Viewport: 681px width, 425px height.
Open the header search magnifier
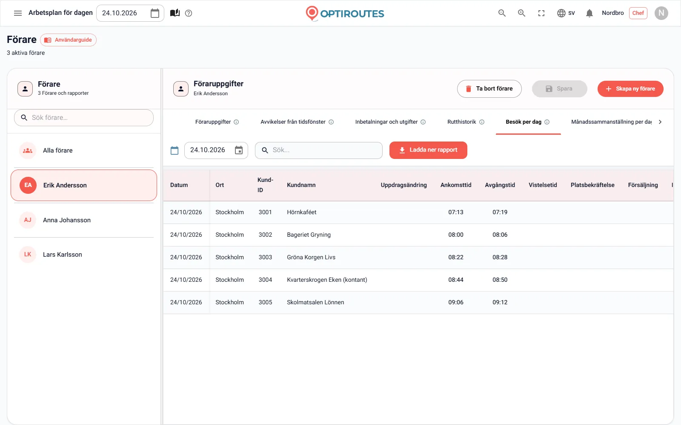click(x=502, y=13)
